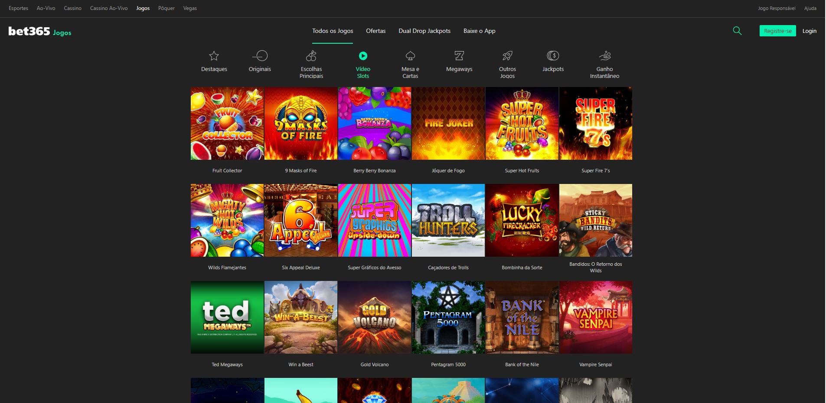This screenshot has height=403, width=826.
Task: Go to Pôquer in top bar
Action: tap(167, 8)
